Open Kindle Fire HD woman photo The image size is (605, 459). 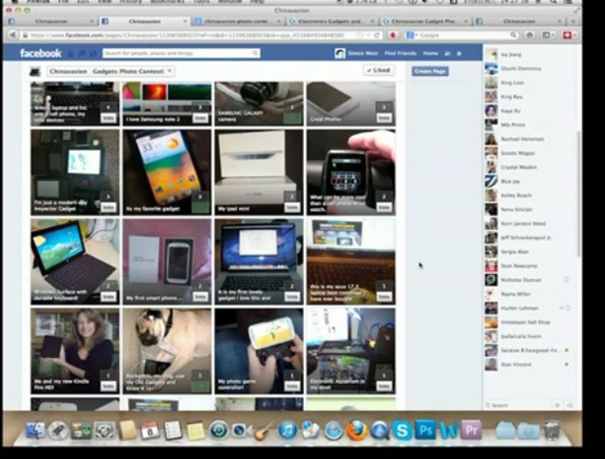coord(75,351)
